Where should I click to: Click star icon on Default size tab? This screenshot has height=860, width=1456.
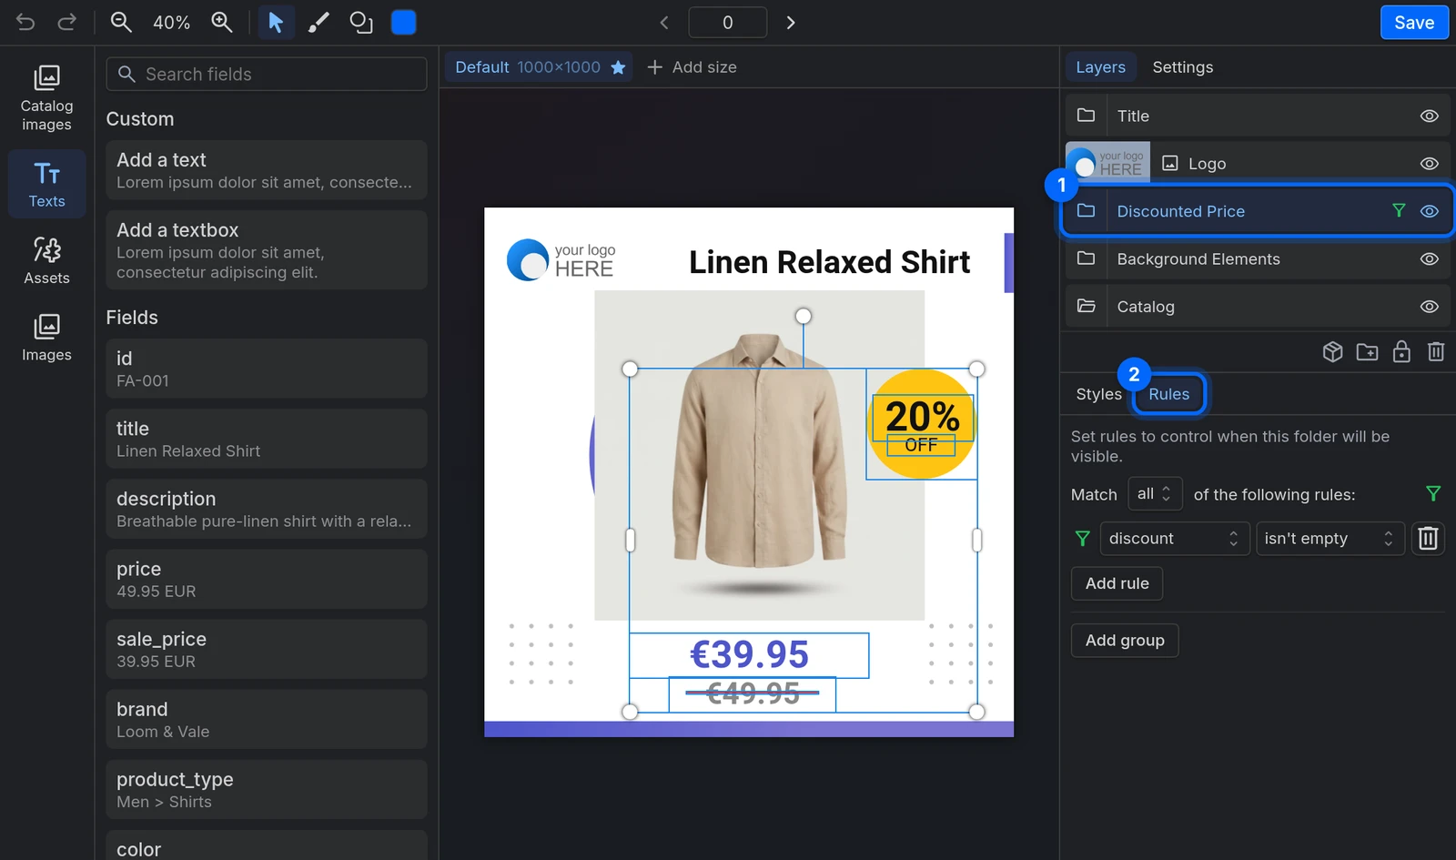618,67
